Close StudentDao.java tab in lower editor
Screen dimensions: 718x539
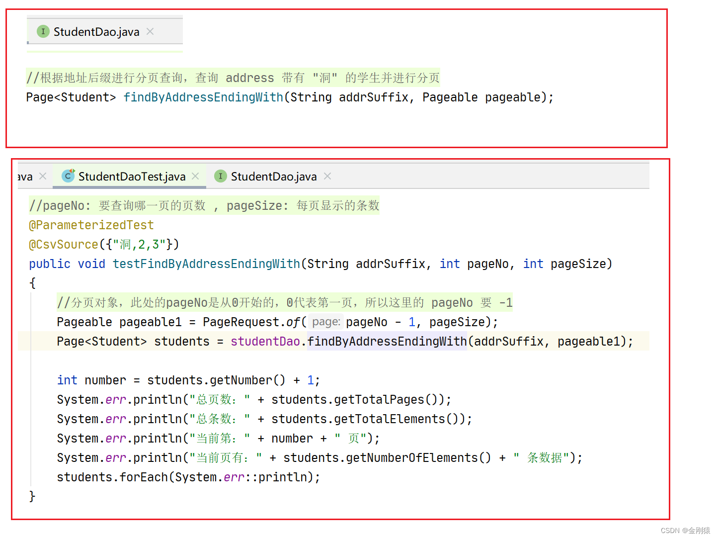click(327, 176)
